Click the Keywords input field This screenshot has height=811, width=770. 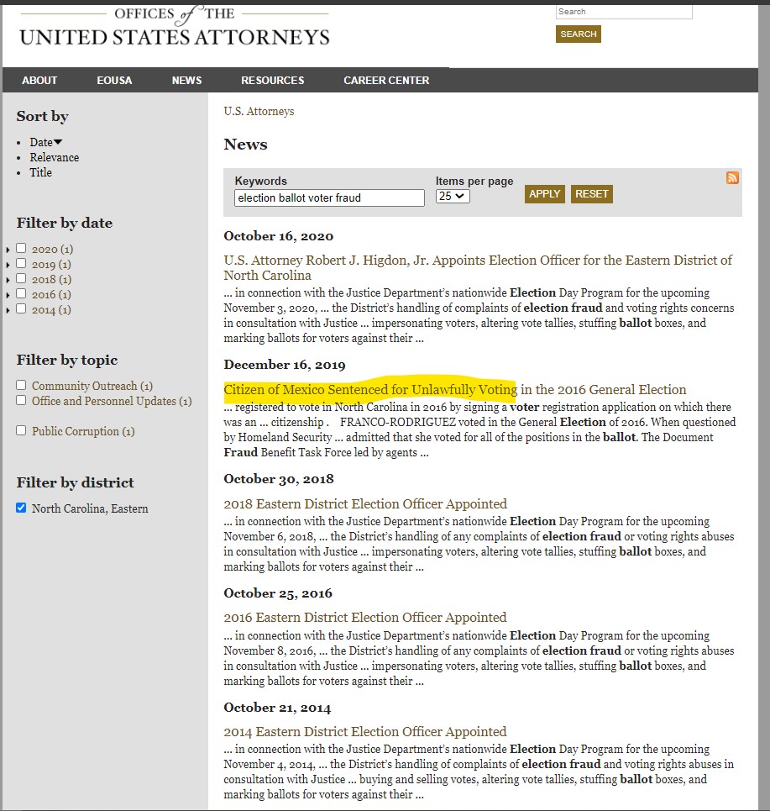(x=329, y=197)
